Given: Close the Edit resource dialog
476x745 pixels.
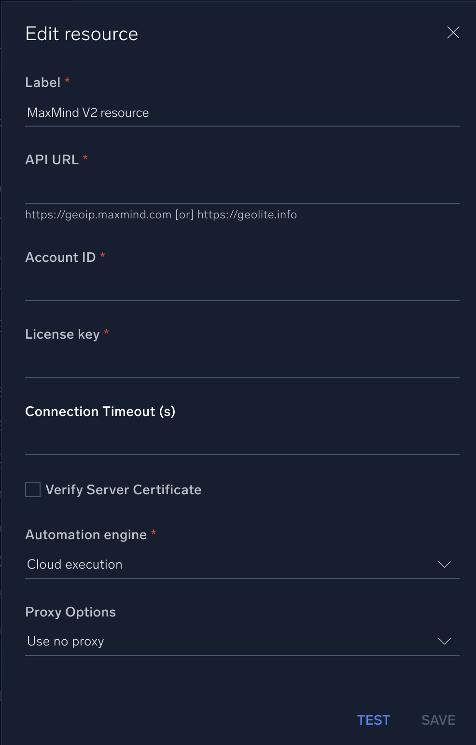Looking at the screenshot, I should tap(453, 33).
